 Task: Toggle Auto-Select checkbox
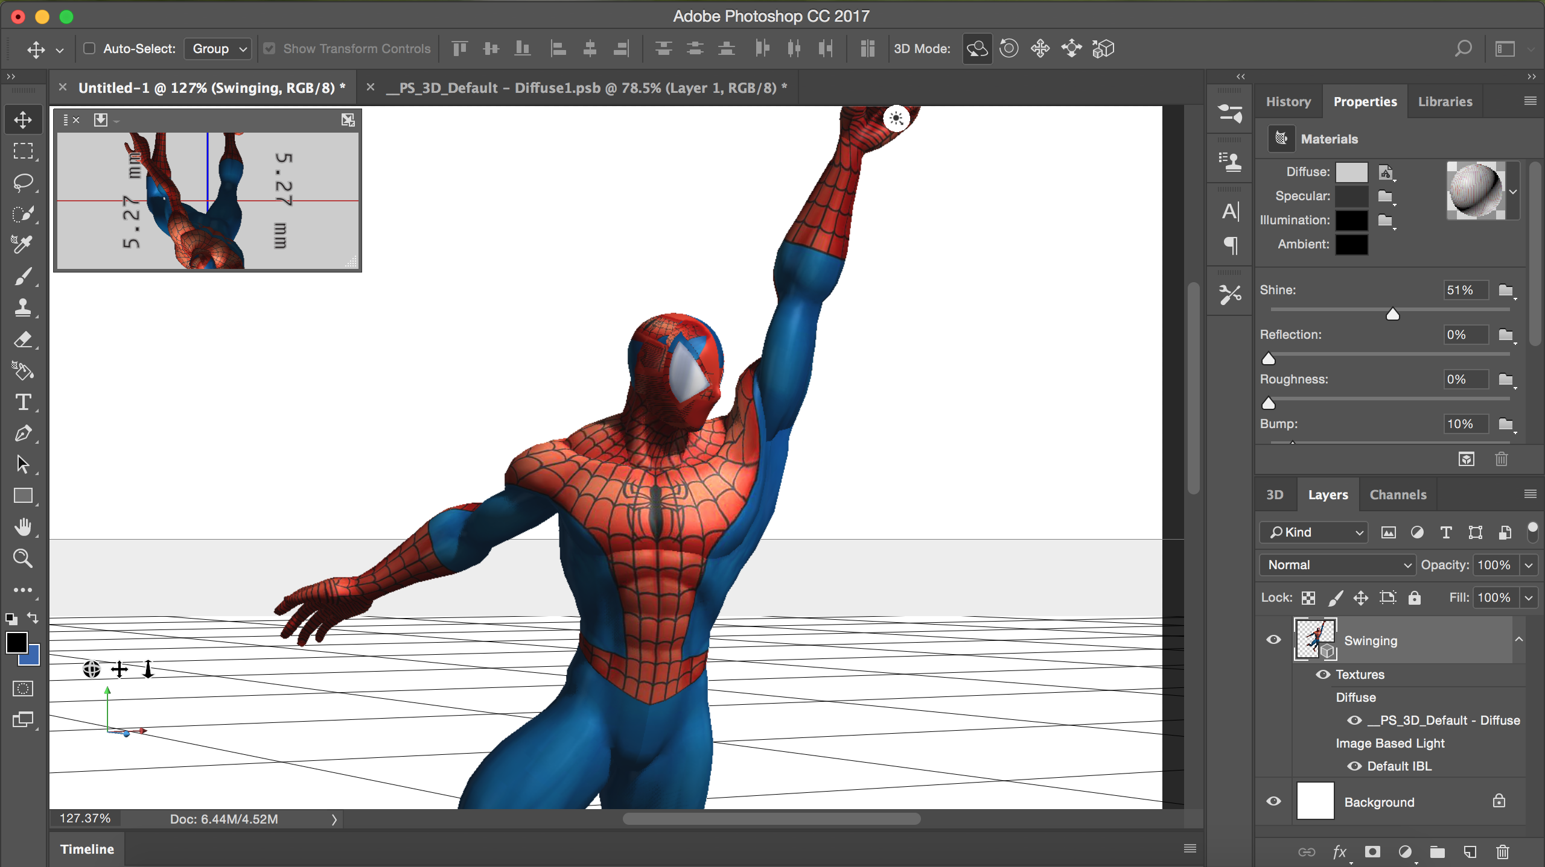point(89,48)
